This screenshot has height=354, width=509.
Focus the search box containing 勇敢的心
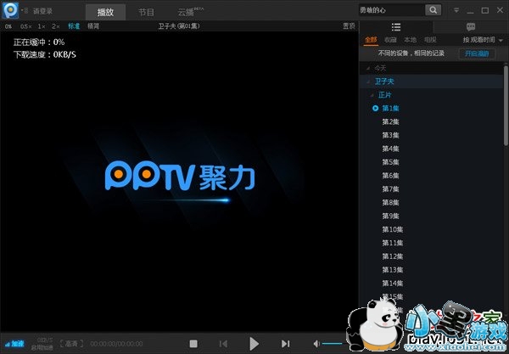point(391,10)
